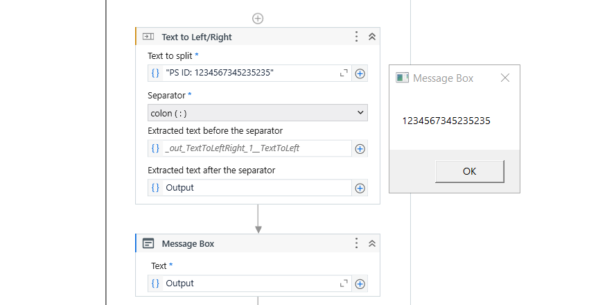Expand the Message Box Text editor
This screenshot has height=305, width=598.
pyautogui.click(x=344, y=284)
